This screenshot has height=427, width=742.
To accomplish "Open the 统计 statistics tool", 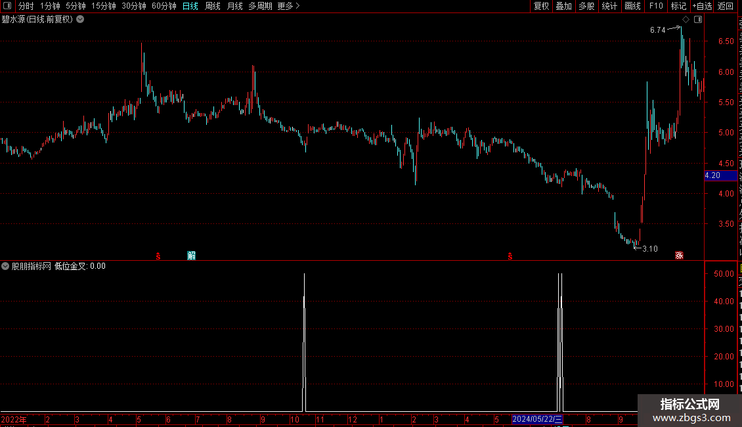I will 609,6.
